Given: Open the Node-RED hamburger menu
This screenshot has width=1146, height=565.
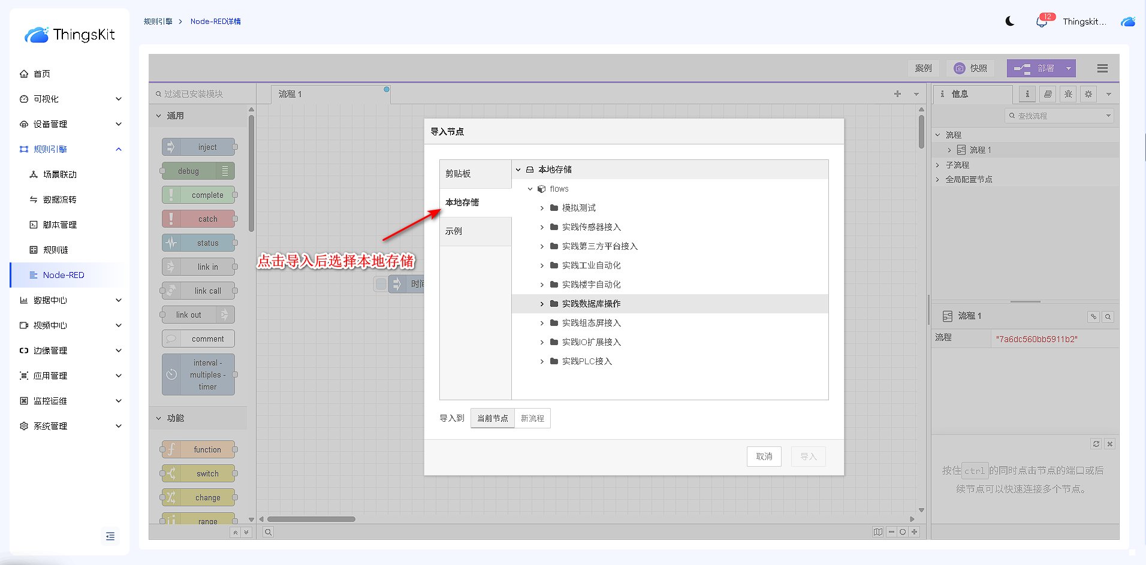Looking at the screenshot, I should coord(1102,68).
